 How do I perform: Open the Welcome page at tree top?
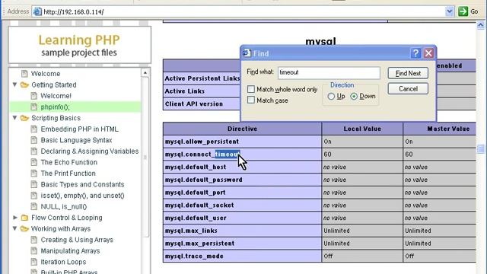coord(46,74)
